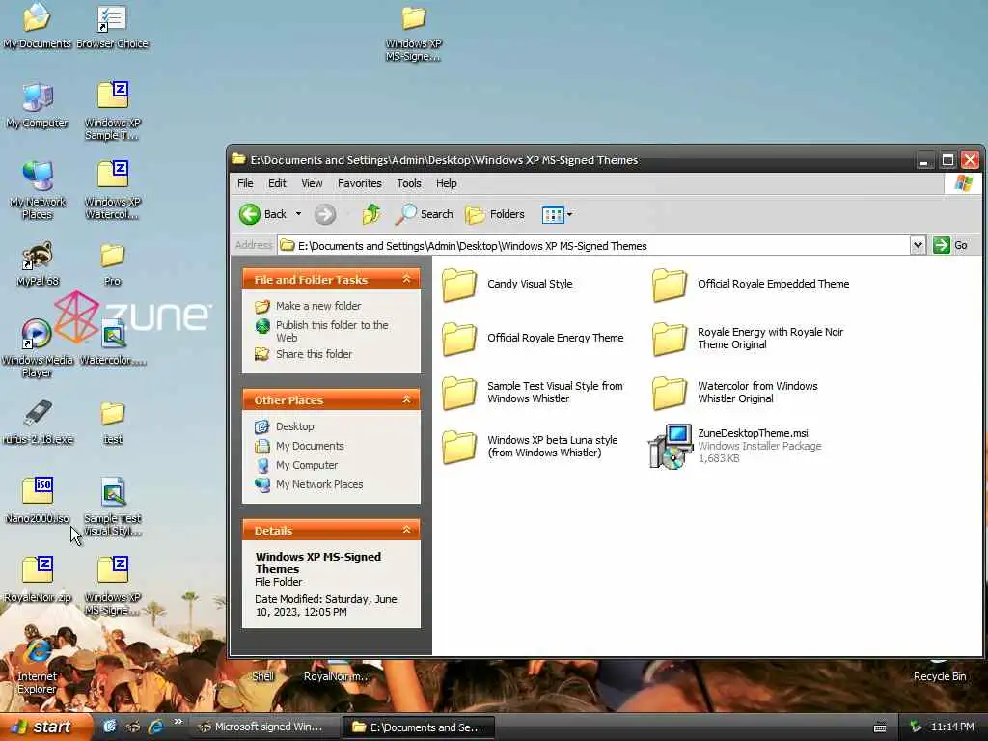Click the Forward arrow in Explorer toolbar
Screen dimensions: 988x741
point(325,214)
